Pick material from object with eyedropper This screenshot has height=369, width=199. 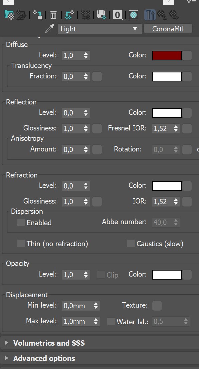coord(50,29)
